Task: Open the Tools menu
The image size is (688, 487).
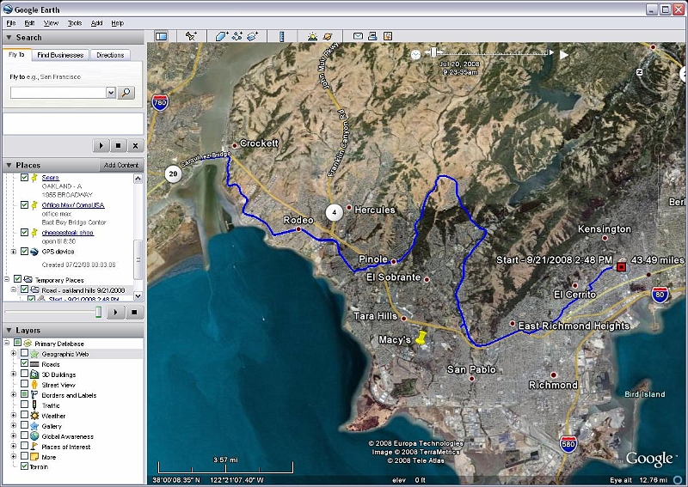Action: 75,23
